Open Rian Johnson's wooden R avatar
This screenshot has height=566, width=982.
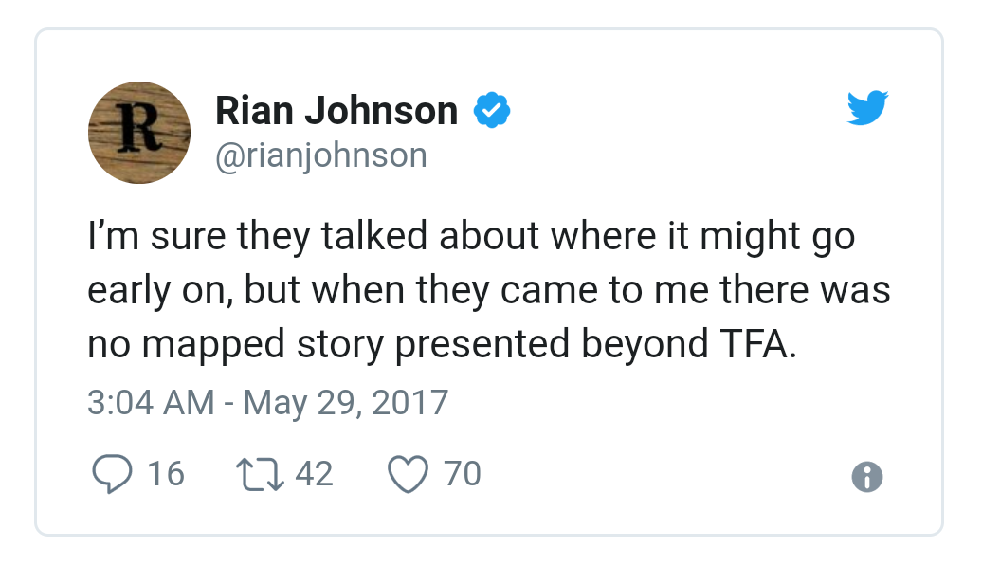point(139,133)
